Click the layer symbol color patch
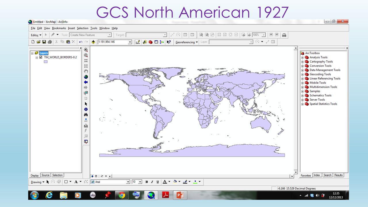Screen dimensions: 368x207 [x=45, y=62]
